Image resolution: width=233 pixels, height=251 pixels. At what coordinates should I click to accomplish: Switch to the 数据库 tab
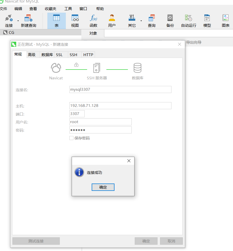[x=47, y=55]
